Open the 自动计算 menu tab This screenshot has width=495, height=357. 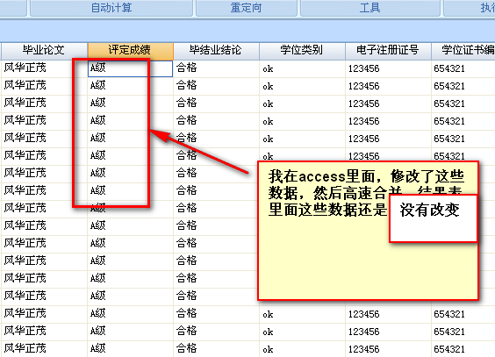point(111,8)
